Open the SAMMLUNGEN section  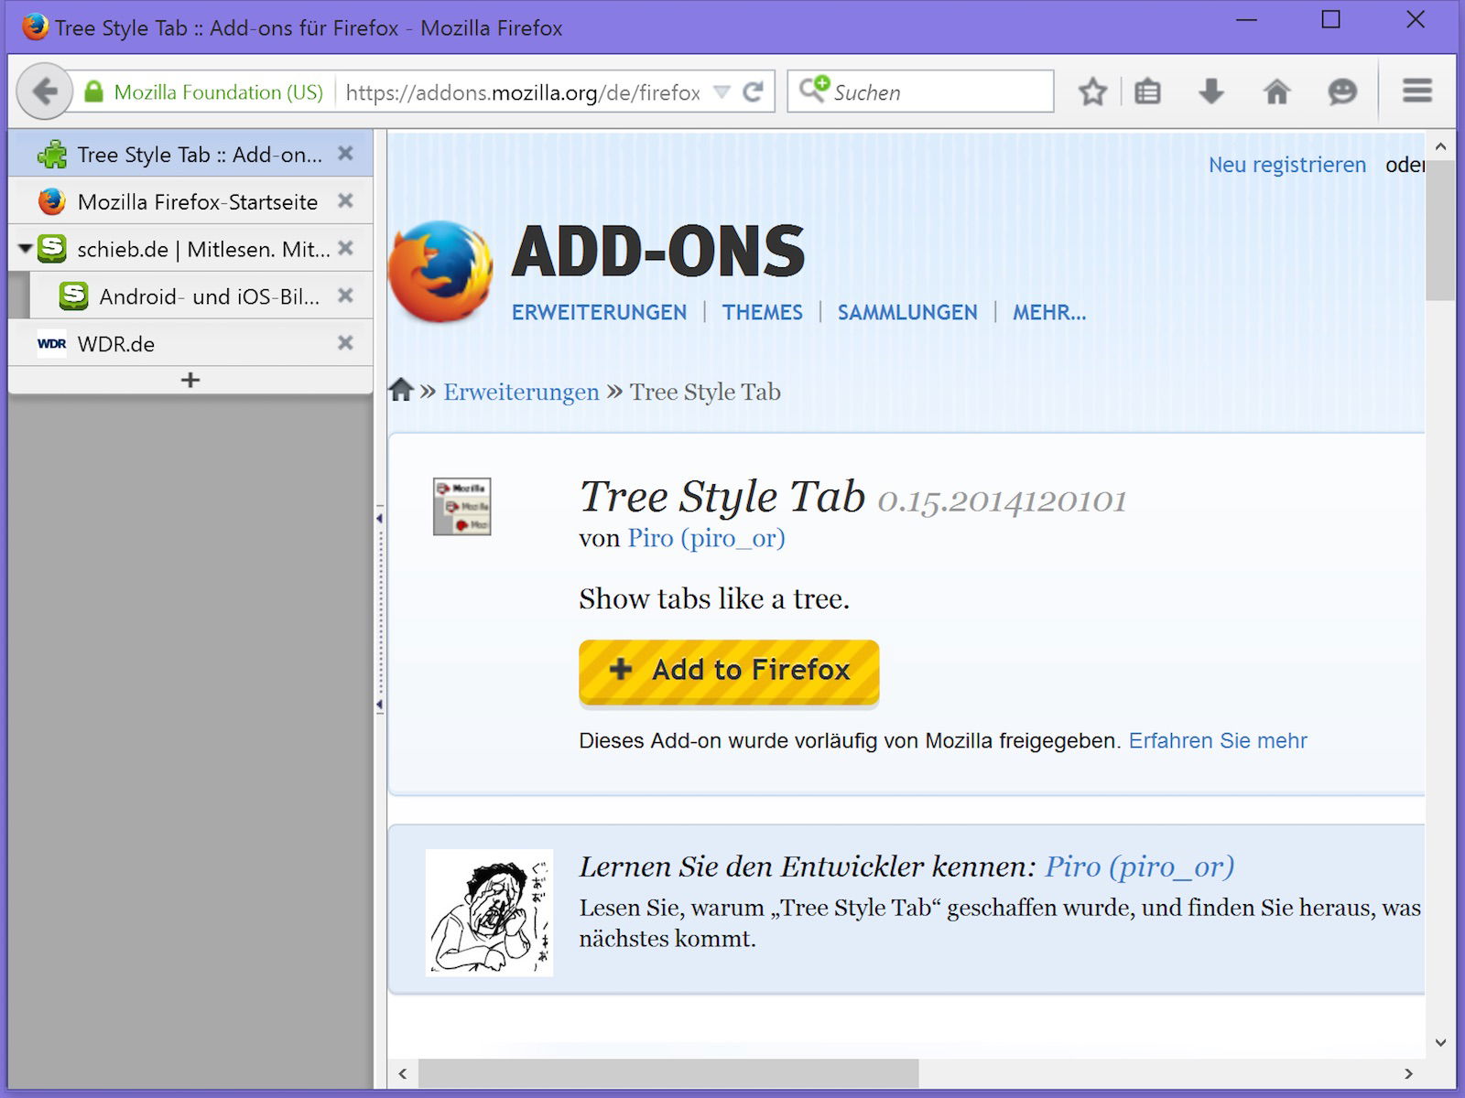point(907,313)
